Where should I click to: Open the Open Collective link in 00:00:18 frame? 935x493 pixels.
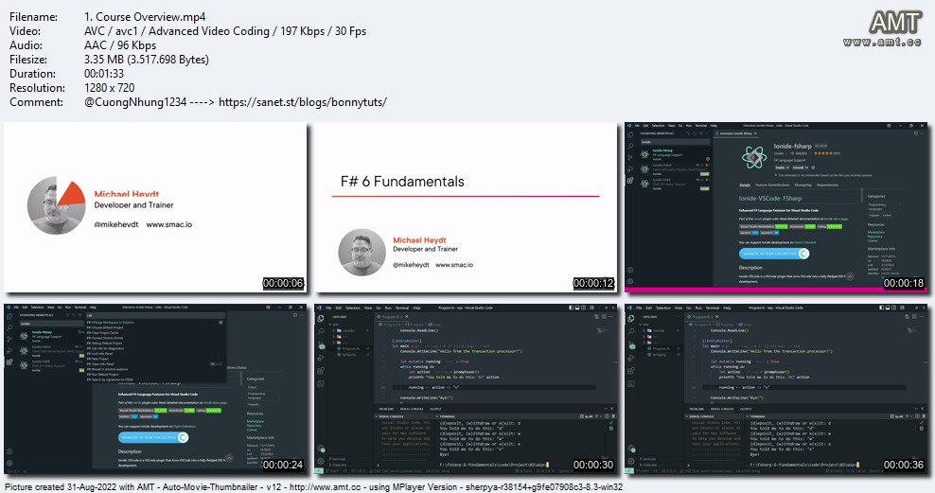click(x=805, y=242)
